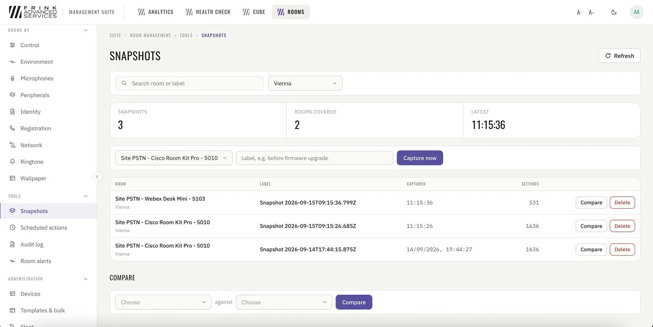Click Snapshot 2026-09-15T09:15:36.799Z label
Image resolution: width=653 pixels, height=327 pixels.
tap(308, 203)
